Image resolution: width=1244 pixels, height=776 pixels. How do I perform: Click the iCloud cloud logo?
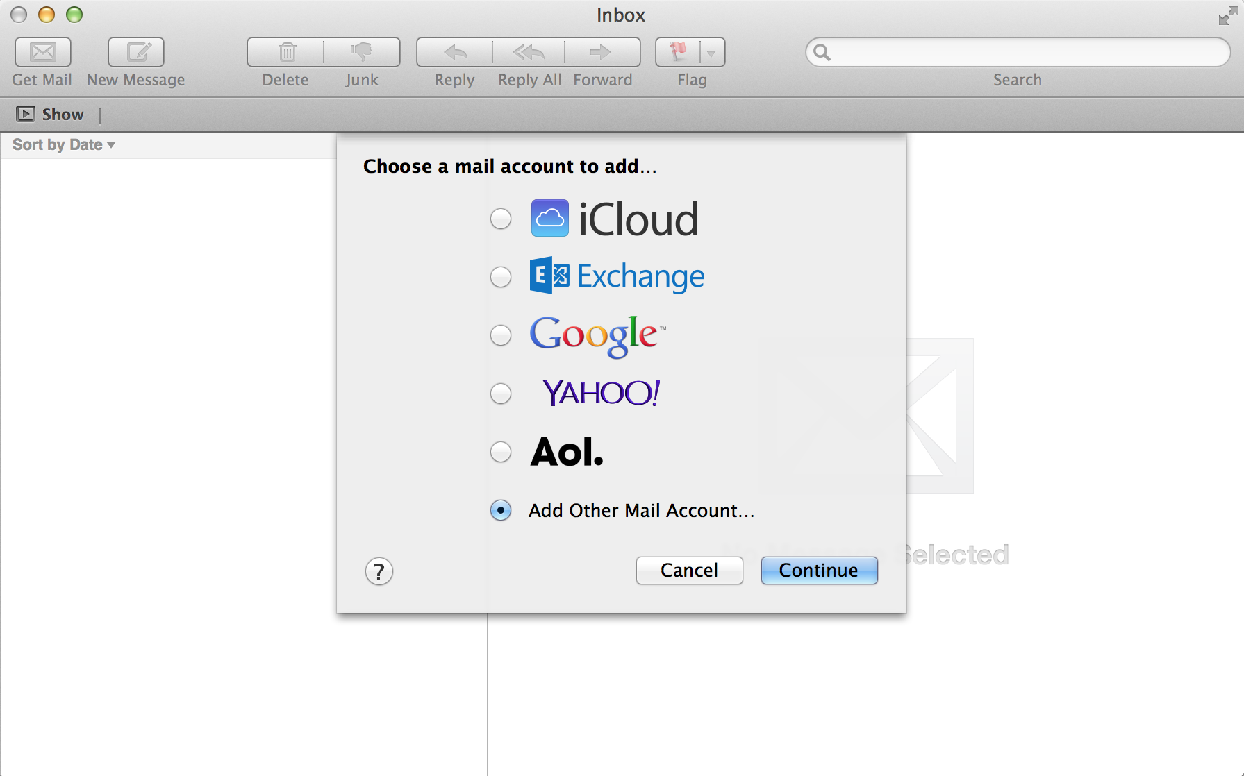click(x=550, y=218)
